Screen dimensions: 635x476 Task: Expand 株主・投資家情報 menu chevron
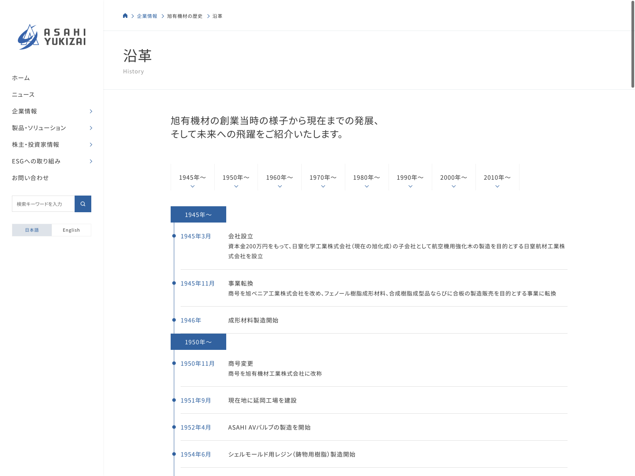[x=91, y=145]
